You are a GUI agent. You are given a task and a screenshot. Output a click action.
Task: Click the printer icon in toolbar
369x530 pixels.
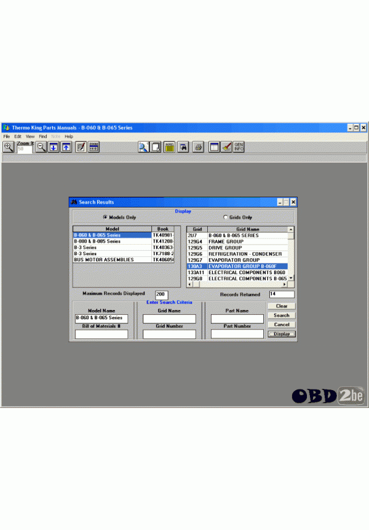tap(198, 147)
